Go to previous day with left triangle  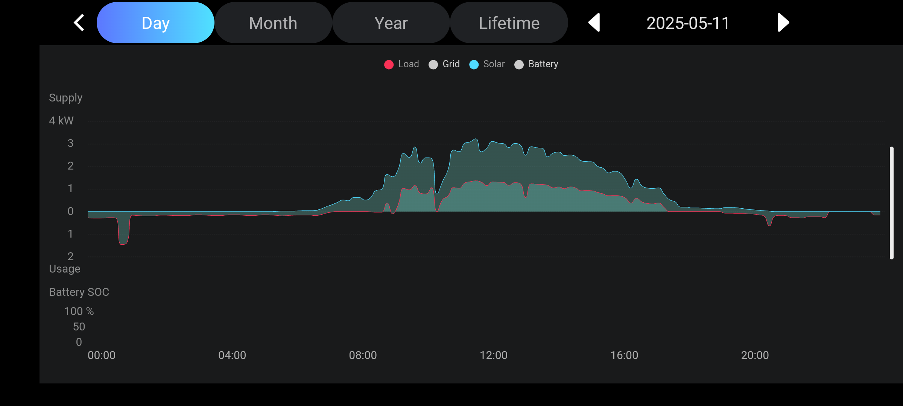[x=594, y=23]
